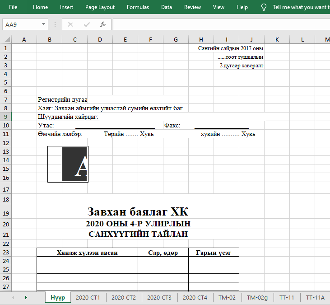Select column K header

(277, 39)
